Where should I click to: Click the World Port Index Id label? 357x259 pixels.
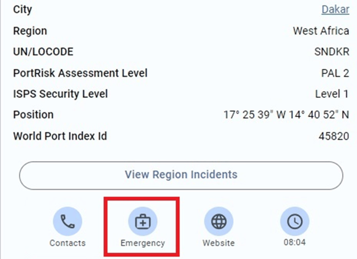[x=60, y=136]
